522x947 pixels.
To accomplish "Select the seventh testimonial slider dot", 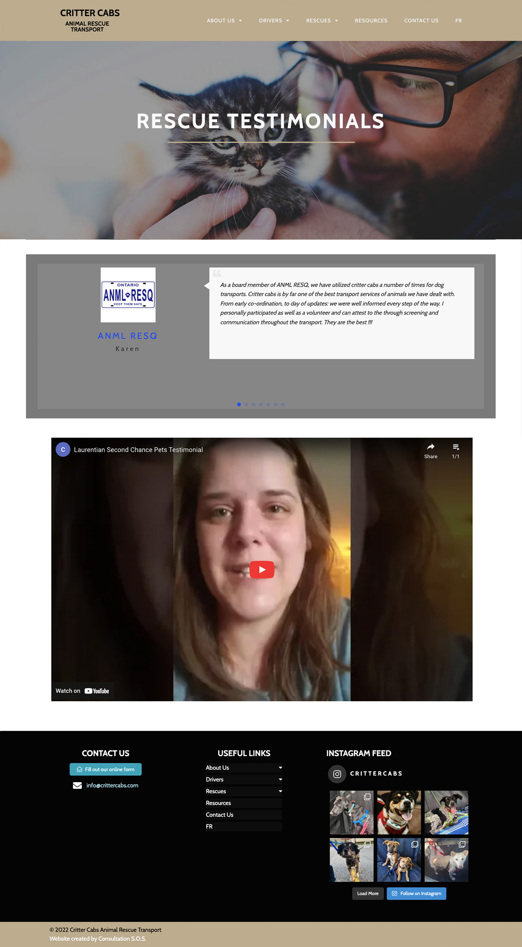I will click(283, 404).
